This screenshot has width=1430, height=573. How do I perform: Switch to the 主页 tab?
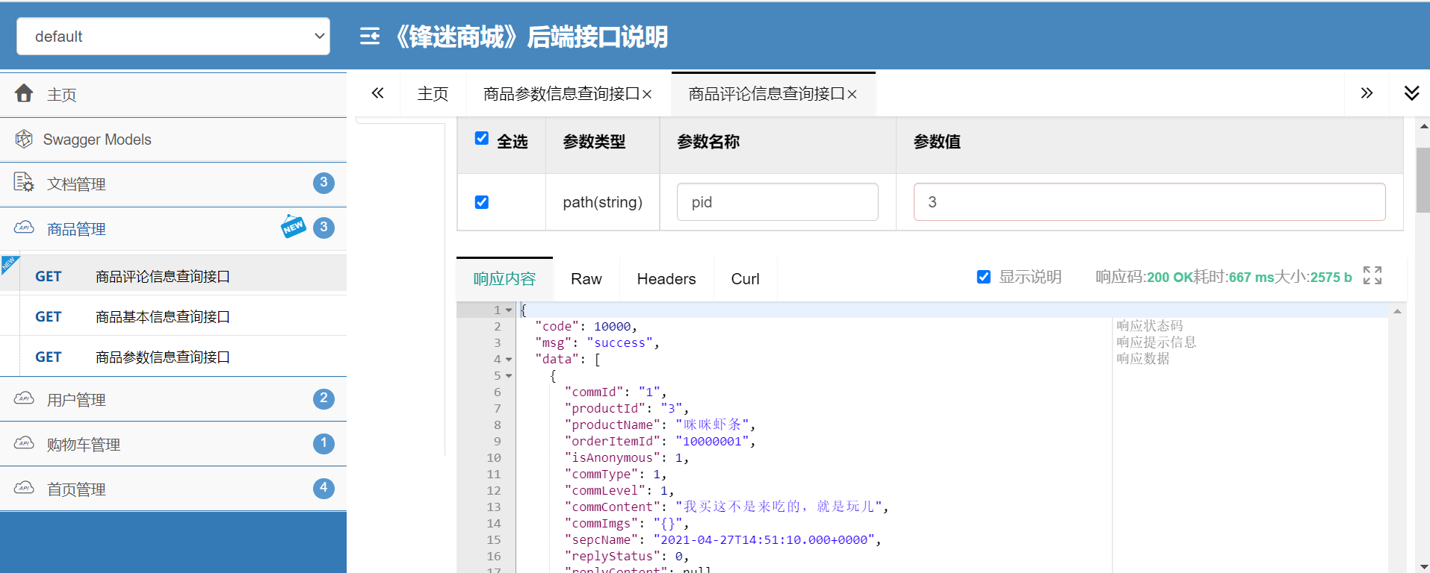(433, 94)
